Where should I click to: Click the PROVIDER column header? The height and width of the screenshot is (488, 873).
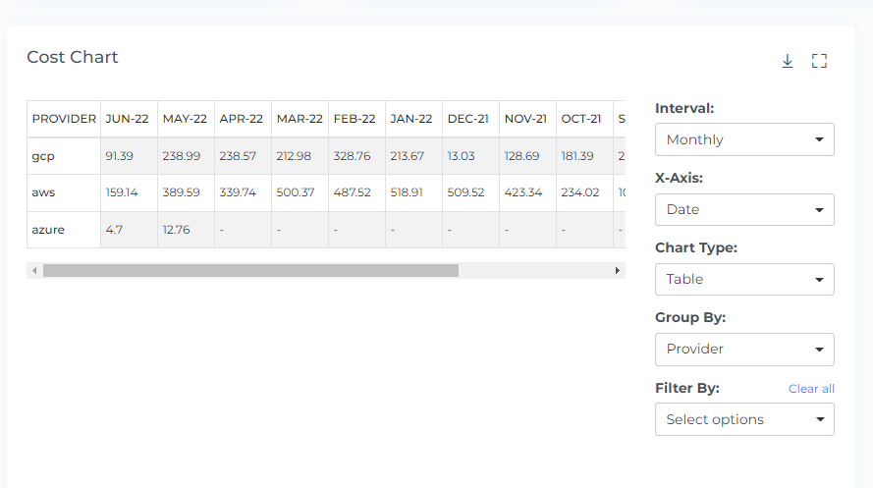(64, 119)
